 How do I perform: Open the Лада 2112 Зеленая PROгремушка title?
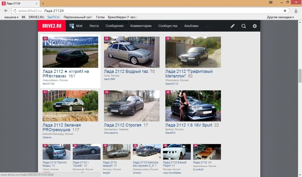point(62,127)
